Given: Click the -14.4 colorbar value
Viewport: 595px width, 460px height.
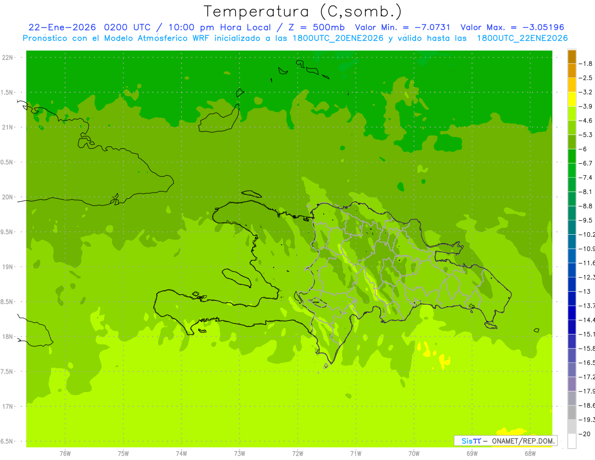Looking at the screenshot, I should click(587, 320).
